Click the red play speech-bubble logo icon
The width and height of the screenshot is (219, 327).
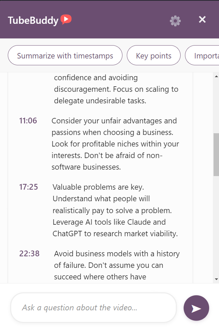click(x=66, y=19)
